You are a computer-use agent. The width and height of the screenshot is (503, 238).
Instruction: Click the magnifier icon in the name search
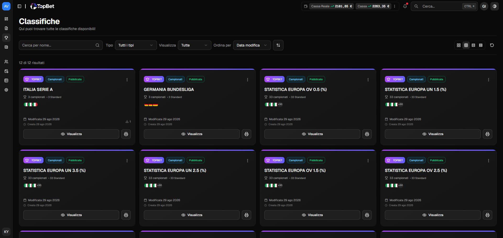point(97,45)
